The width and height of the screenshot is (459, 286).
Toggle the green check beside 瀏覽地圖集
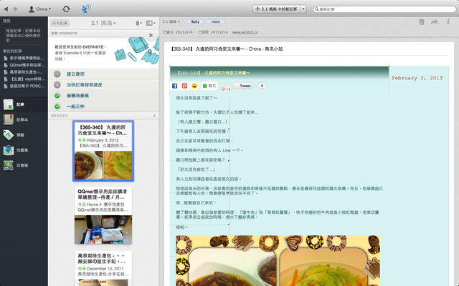(57, 96)
